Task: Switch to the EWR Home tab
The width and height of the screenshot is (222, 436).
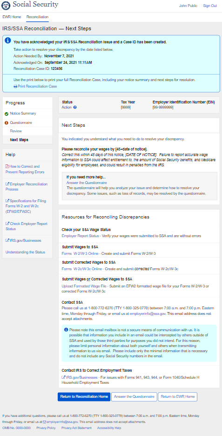Action: 12,17
